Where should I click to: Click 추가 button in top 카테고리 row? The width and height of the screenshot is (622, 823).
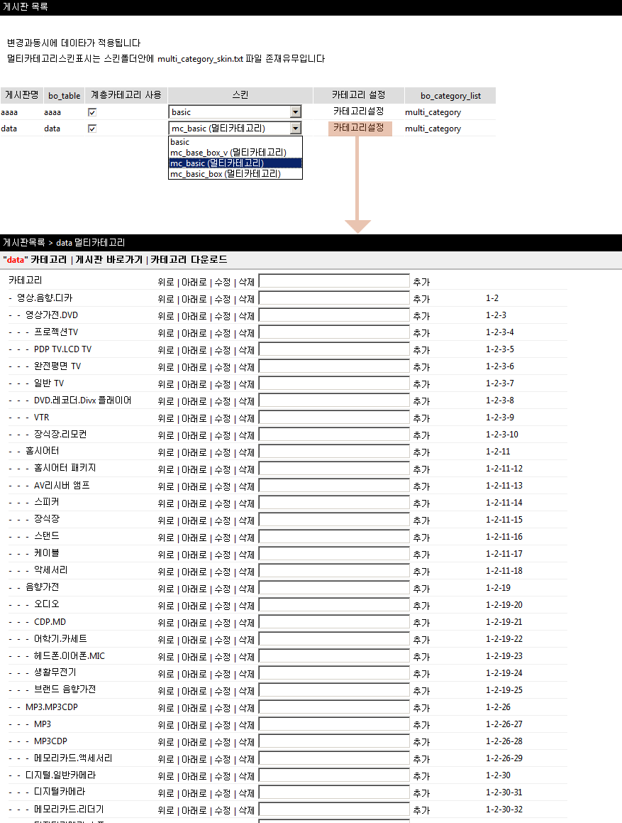pos(421,282)
